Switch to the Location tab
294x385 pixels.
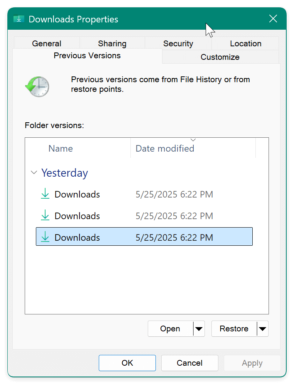245,43
